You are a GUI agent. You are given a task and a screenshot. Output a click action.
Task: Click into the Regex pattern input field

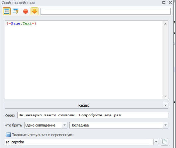pos(93,115)
